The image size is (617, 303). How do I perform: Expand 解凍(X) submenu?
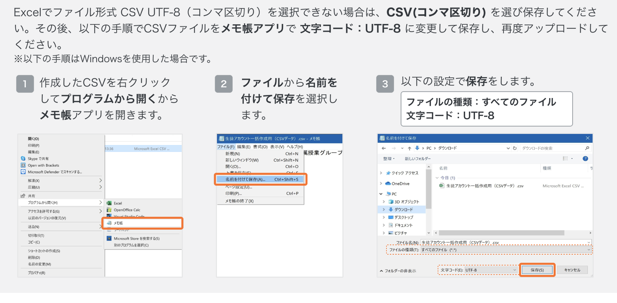tap(100, 181)
